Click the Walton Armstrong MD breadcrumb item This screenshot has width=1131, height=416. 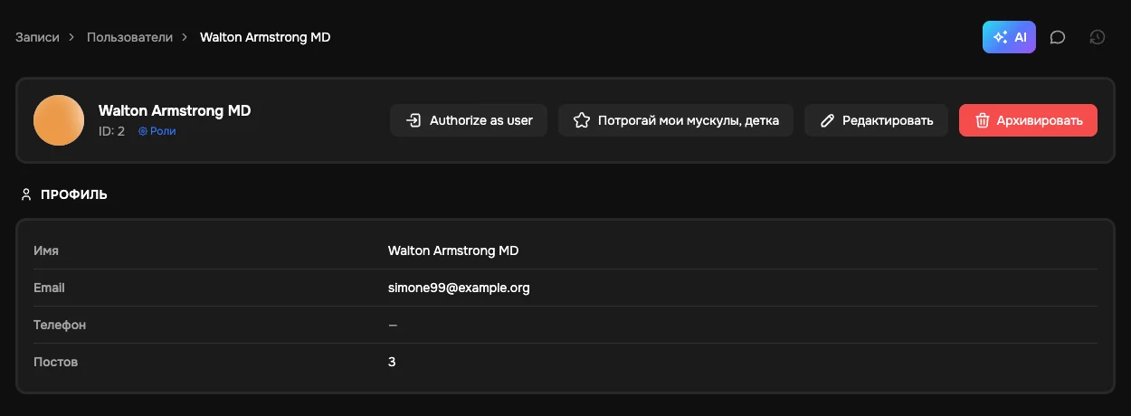point(265,37)
